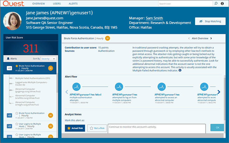Open the Overview menu

tap(39, 4)
